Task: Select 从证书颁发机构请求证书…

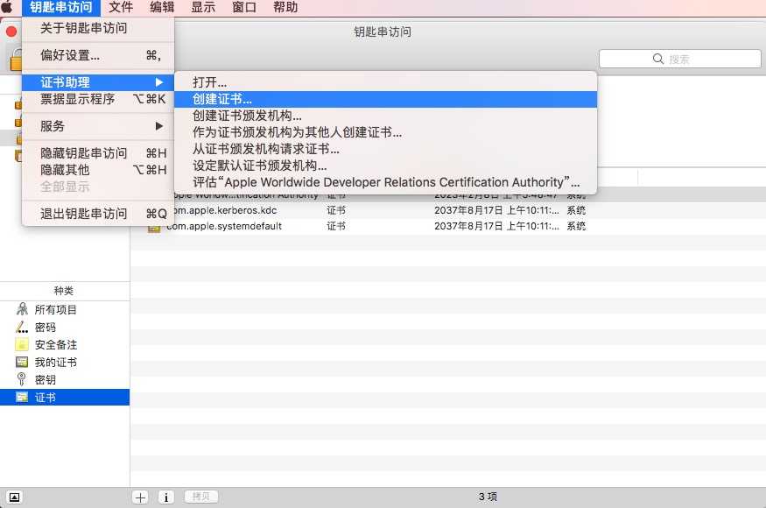Action: [x=385, y=149]
